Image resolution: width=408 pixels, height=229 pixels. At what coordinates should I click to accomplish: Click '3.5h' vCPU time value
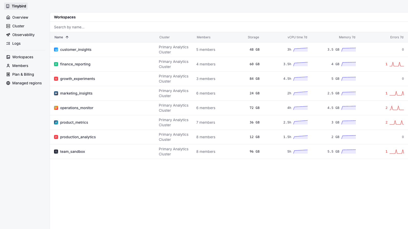coord(287,64)
